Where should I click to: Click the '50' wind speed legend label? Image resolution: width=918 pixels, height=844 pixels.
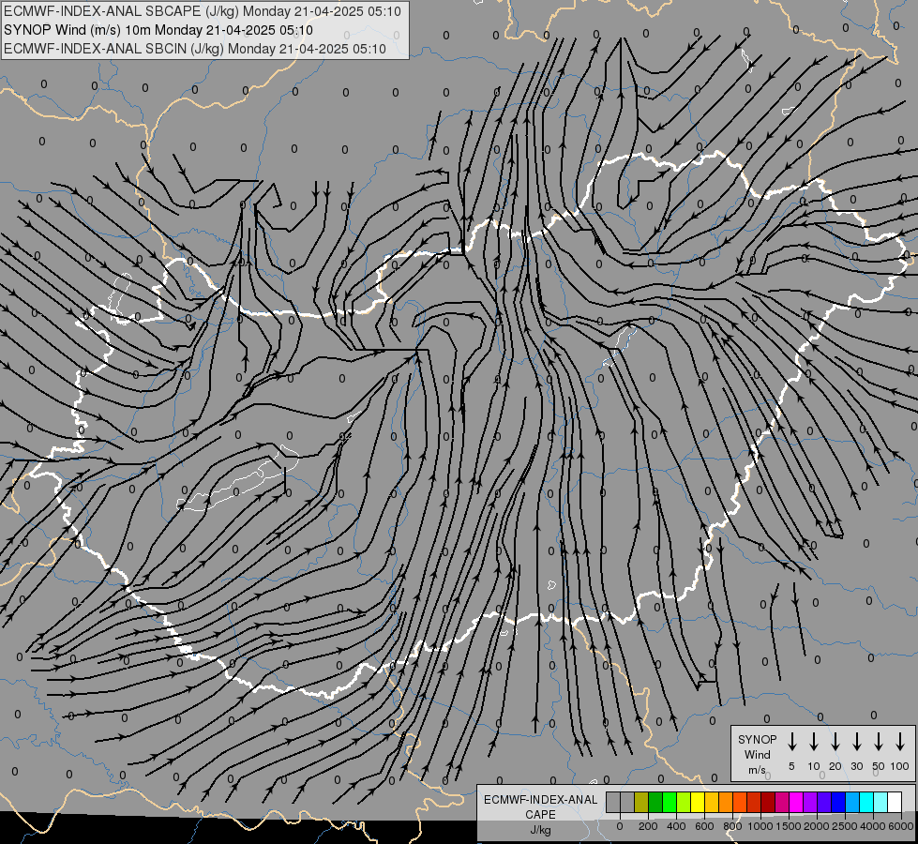pyautogui.click(x=879, y=766)
